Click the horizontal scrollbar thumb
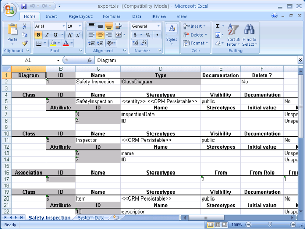305x229 pixels. click(206, 218)
